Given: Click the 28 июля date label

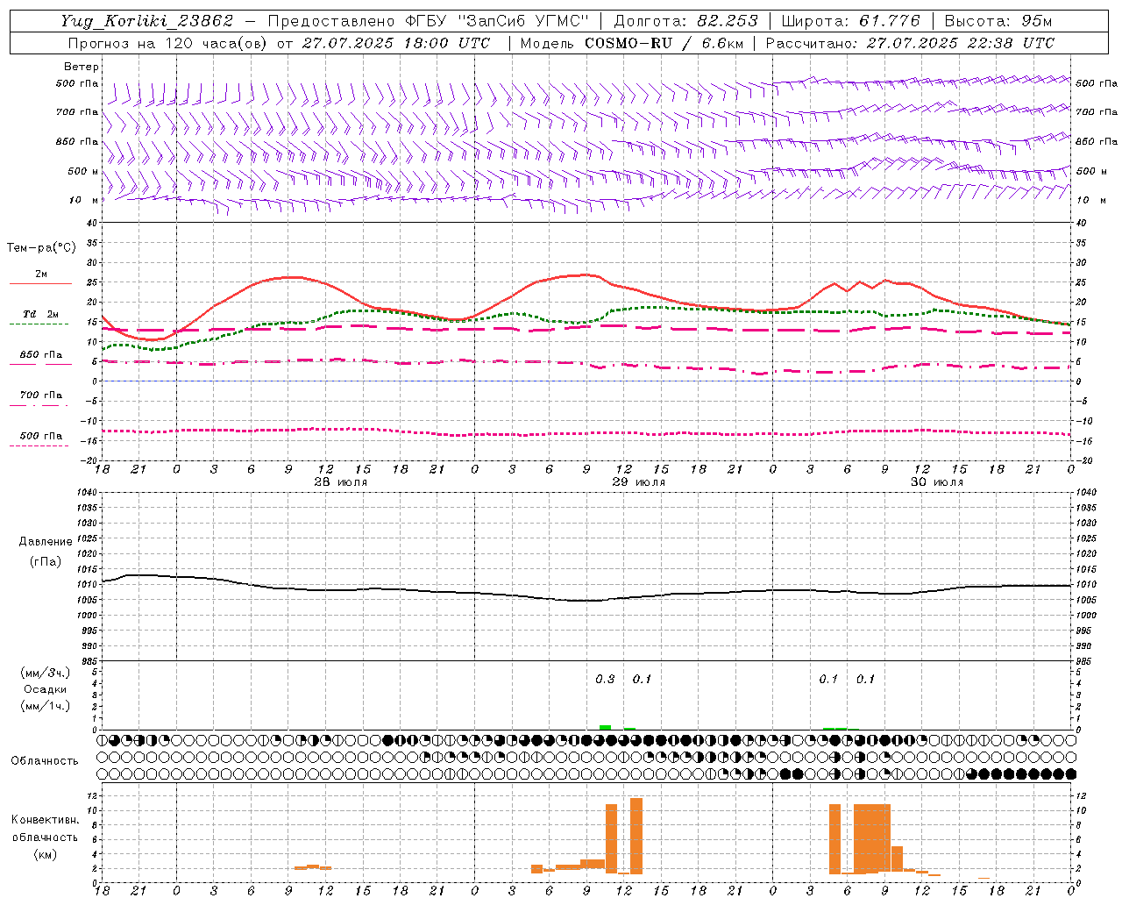Looking at the screenshot, I should [341, 482].
